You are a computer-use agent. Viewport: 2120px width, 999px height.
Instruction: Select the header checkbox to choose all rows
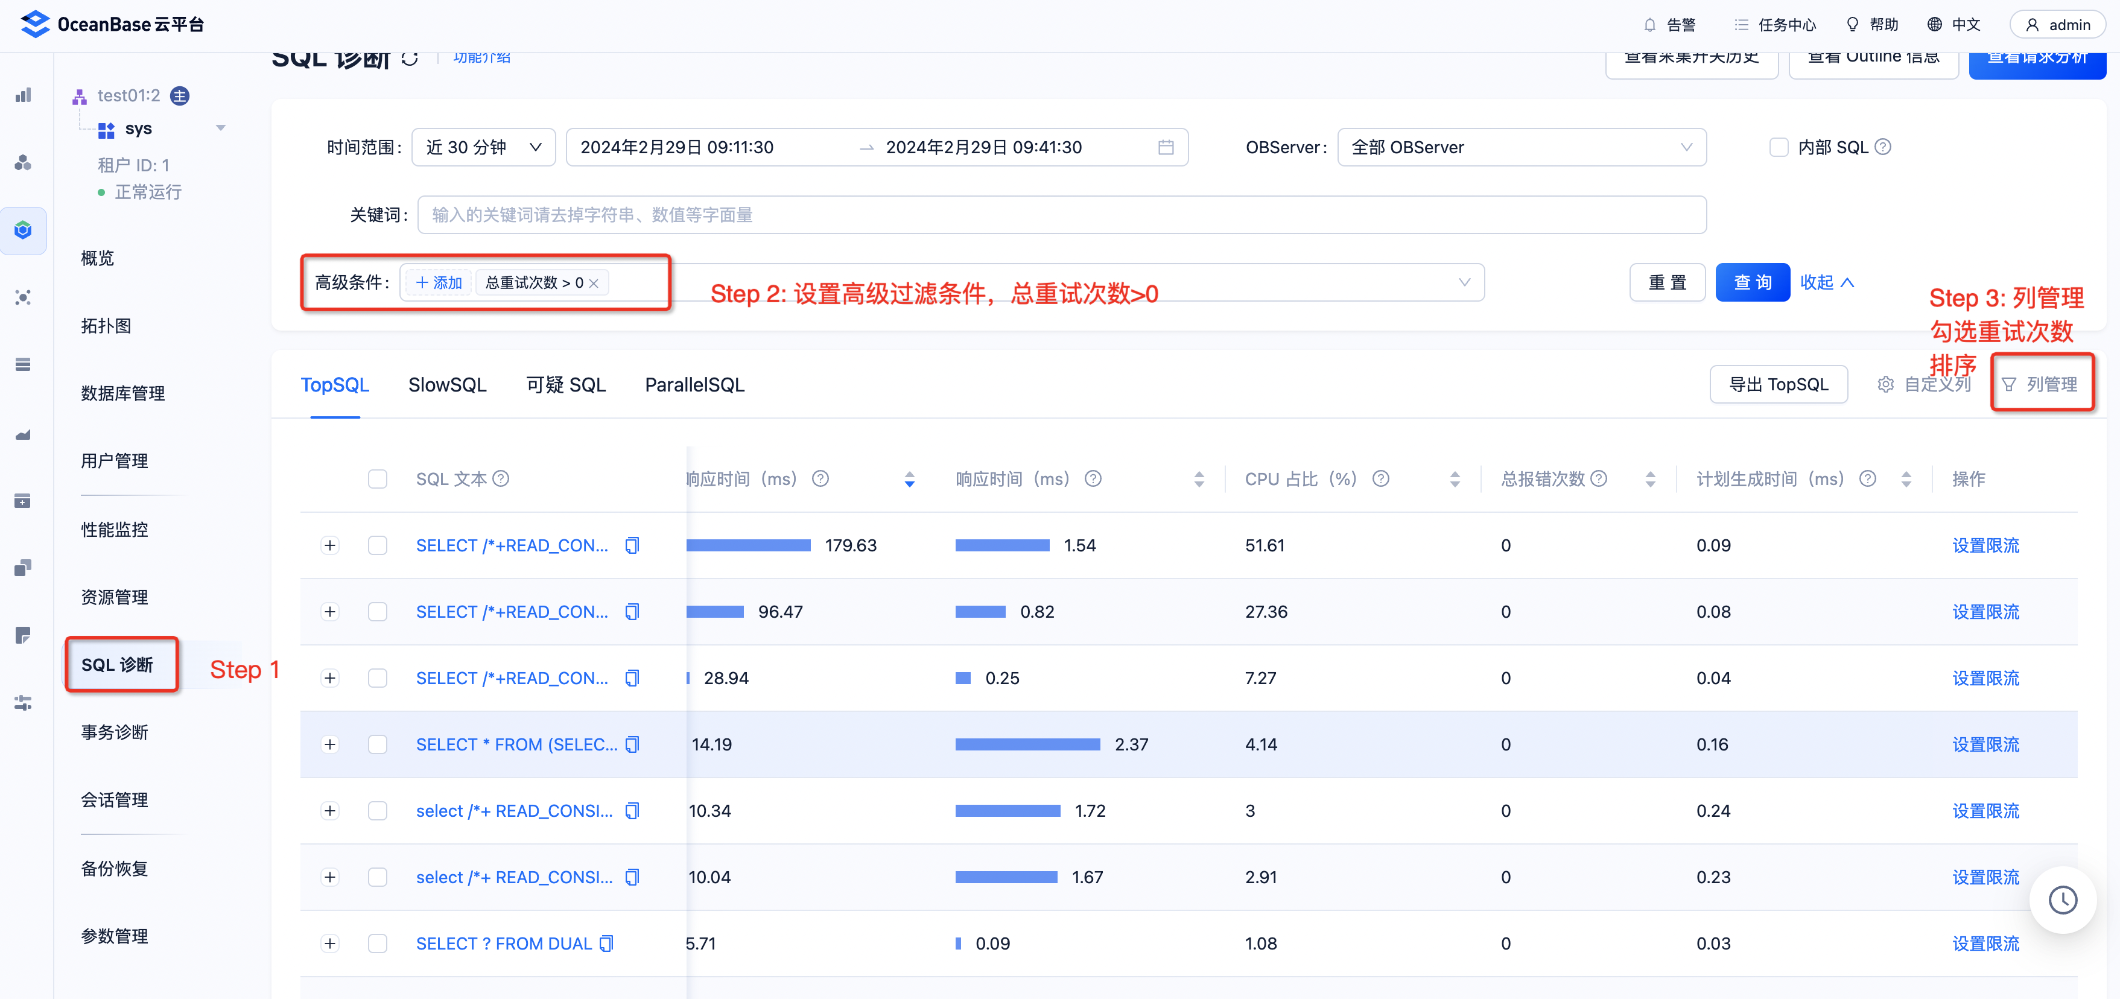378,478
